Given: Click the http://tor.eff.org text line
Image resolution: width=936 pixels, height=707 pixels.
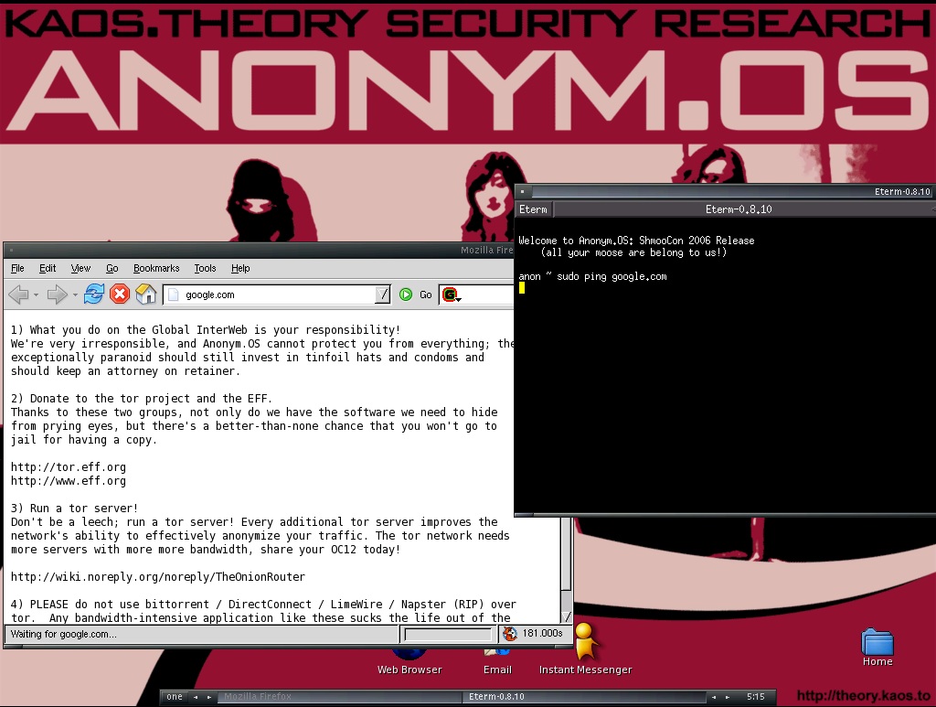Looking at the screenshot, I should [x=68, y=467].
